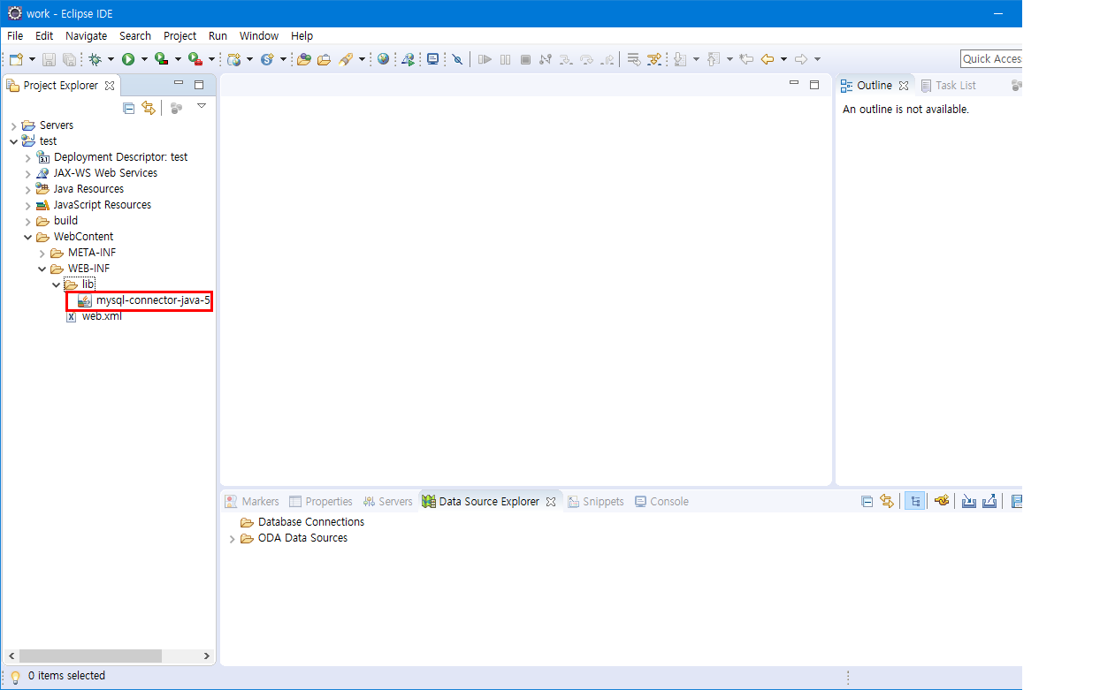The width and height of the screenshot is (1100, 690).
Task: Click the New wizard toolbar icon
Action: click(x=16, y=59)
